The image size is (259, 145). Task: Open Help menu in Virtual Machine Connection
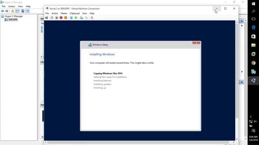click(x=92, y=13)
